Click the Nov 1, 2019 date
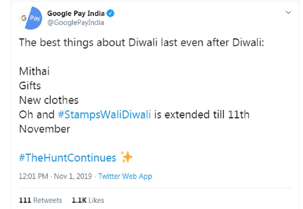The height and width of the screenshot is (209, 303). (73, 176)
